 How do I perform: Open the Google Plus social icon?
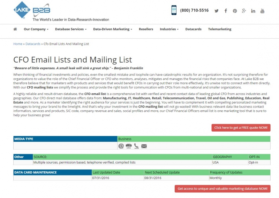pyautogui.click(x=244, y=11)
